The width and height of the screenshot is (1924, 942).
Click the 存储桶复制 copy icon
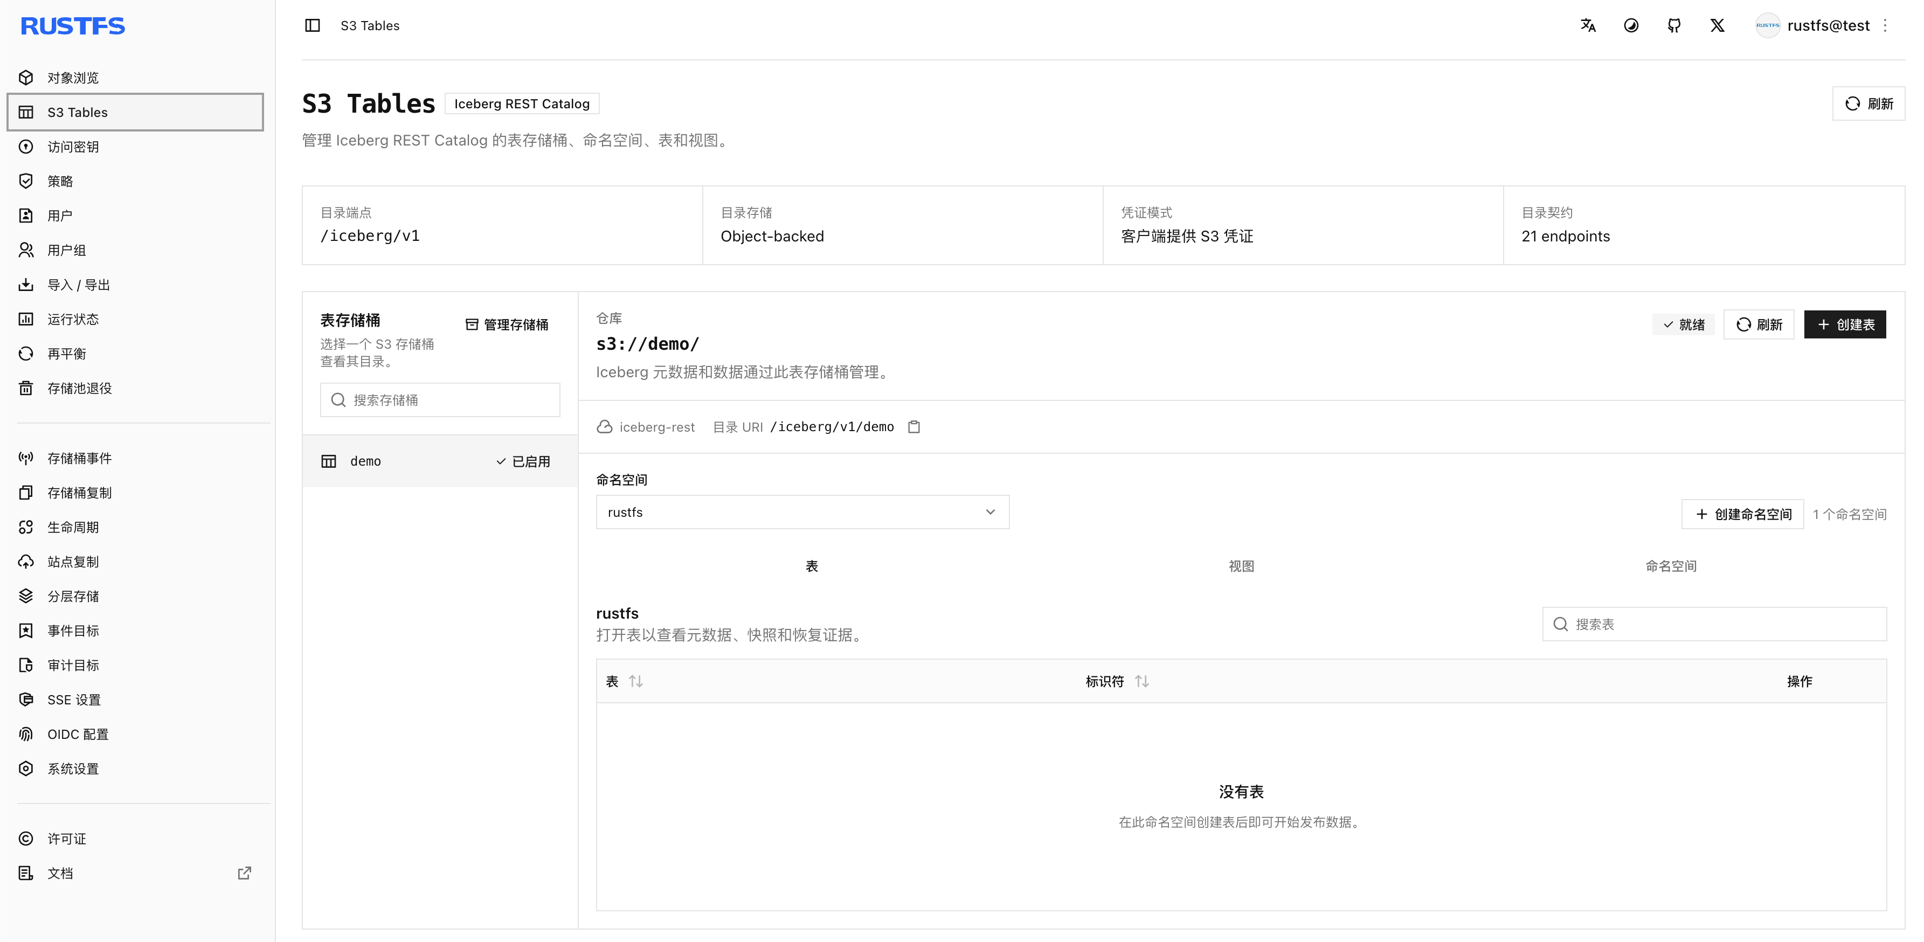click(x=26, y=493)
